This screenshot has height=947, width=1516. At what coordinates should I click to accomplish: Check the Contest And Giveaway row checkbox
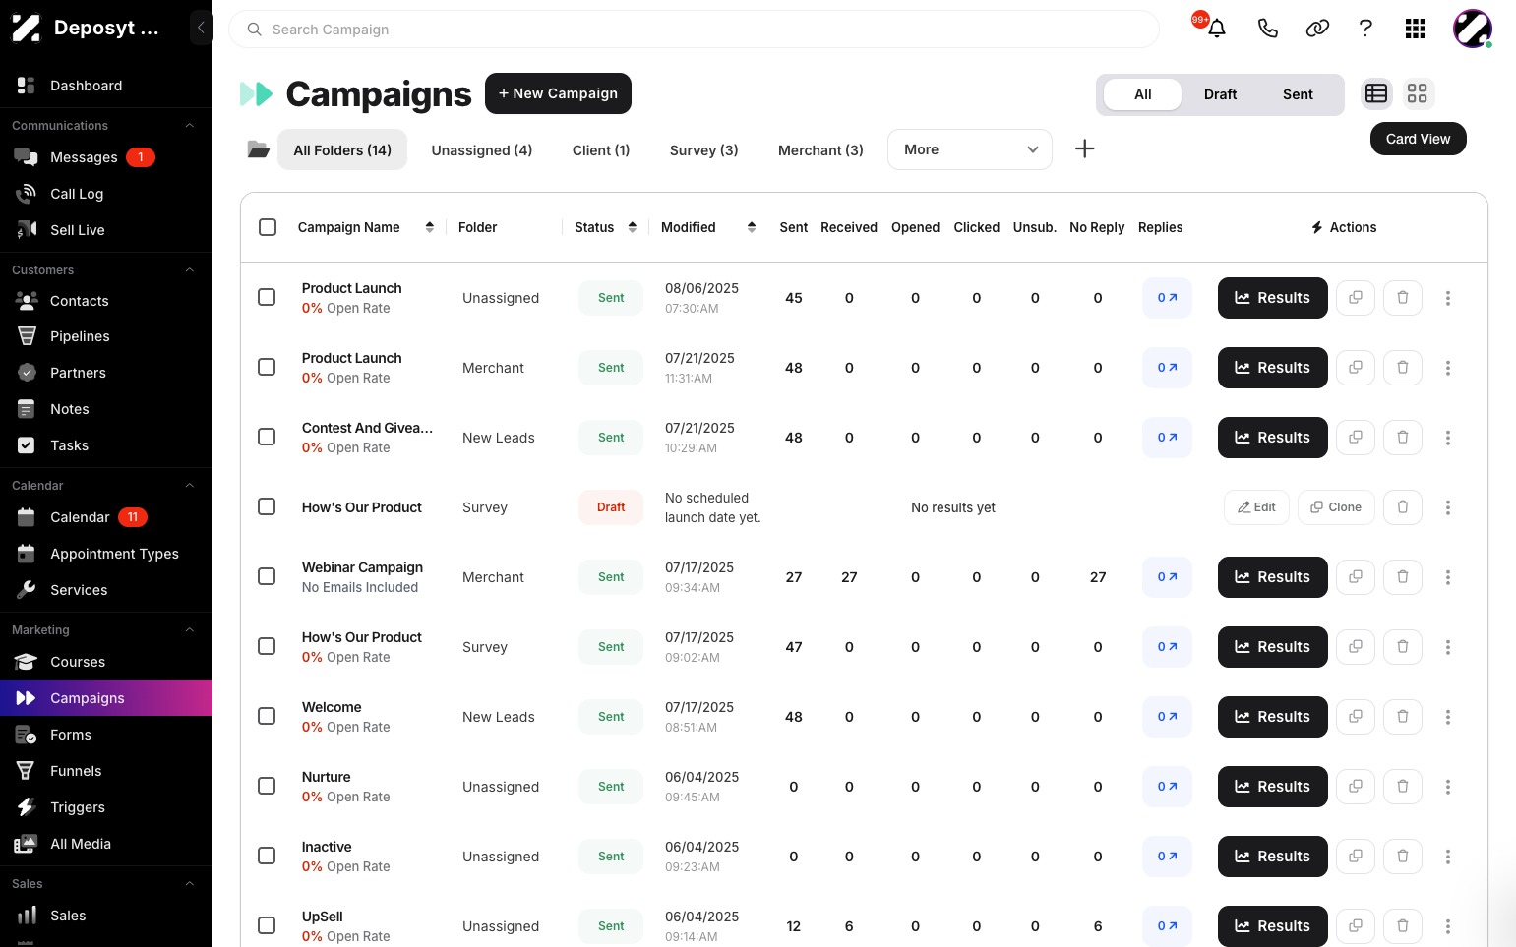coord(267,437)
